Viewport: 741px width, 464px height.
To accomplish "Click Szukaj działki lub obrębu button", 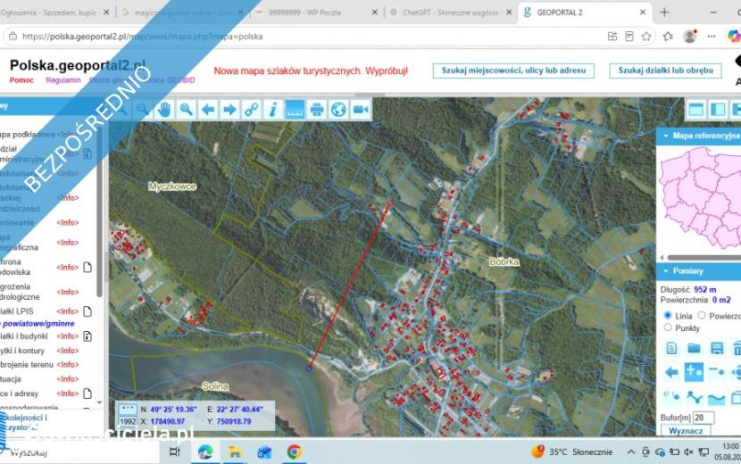I will click(665, 70).
